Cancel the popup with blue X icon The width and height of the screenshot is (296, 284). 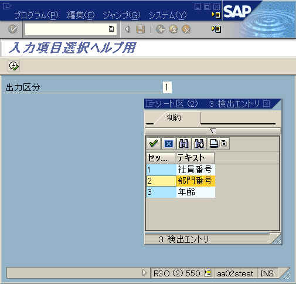pos(169,144)
